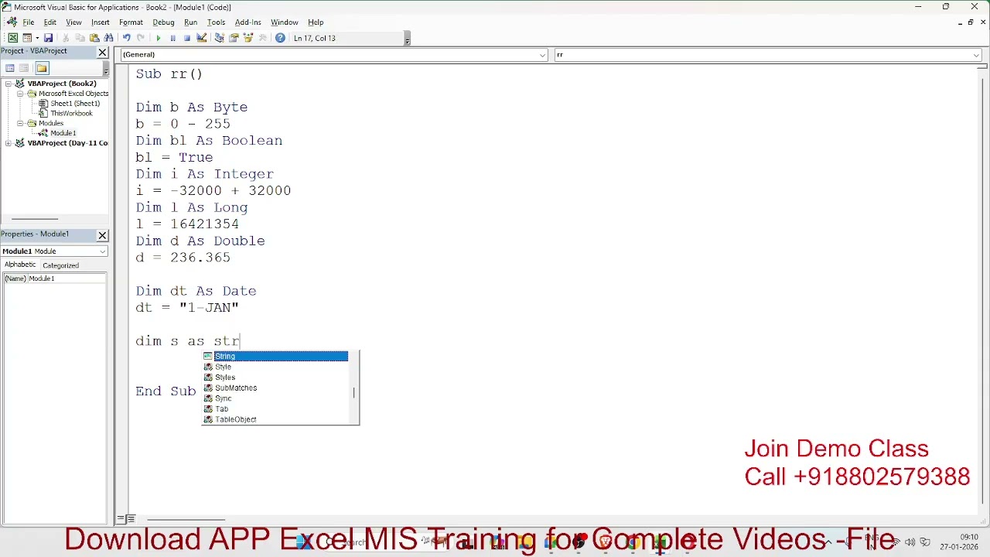
Task: Choose Sync from the autocomplete list
Action: [x=275, y=398]
